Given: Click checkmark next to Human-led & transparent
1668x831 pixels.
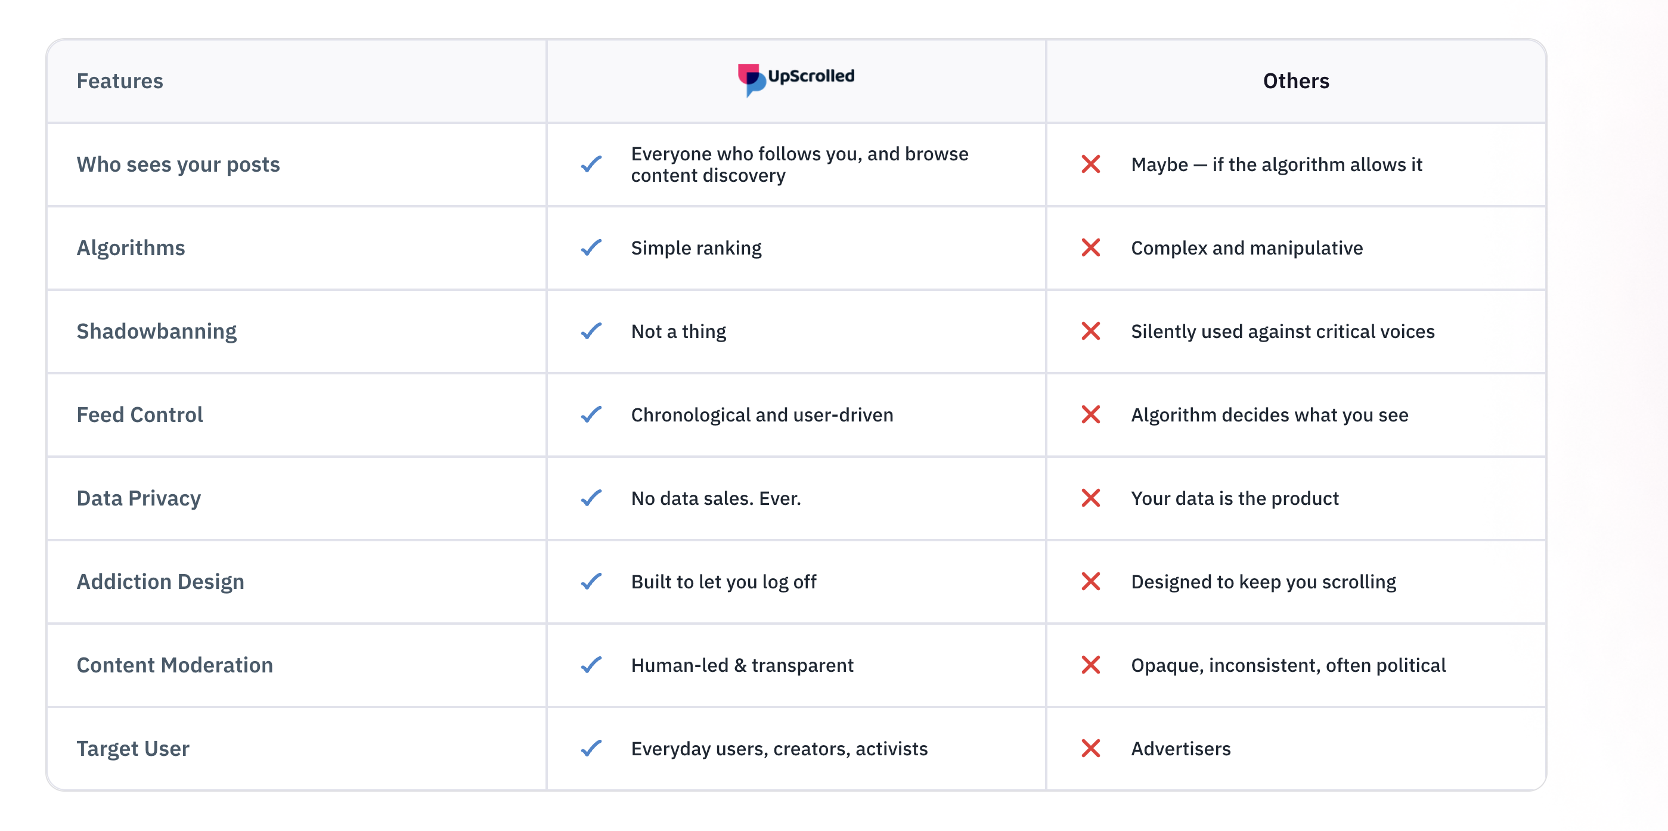Looking at the screenshot, I should pyautogui.click(x=591, y=665).
